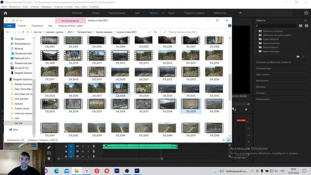Open Explorer address bar history dropdown
The width and height of the screenshot is (311, 175).
pyautogui.click(x=149, y=32)
